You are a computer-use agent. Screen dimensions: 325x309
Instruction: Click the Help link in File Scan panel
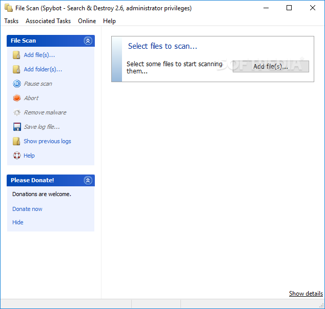point(29,156)
